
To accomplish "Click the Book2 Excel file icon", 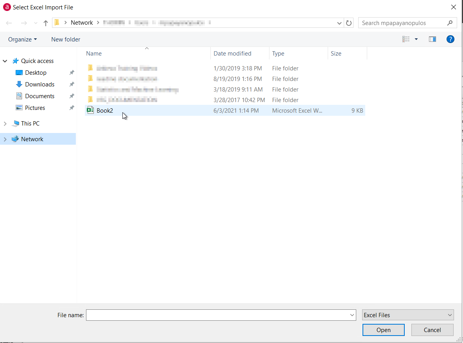I will coord(90,110).
